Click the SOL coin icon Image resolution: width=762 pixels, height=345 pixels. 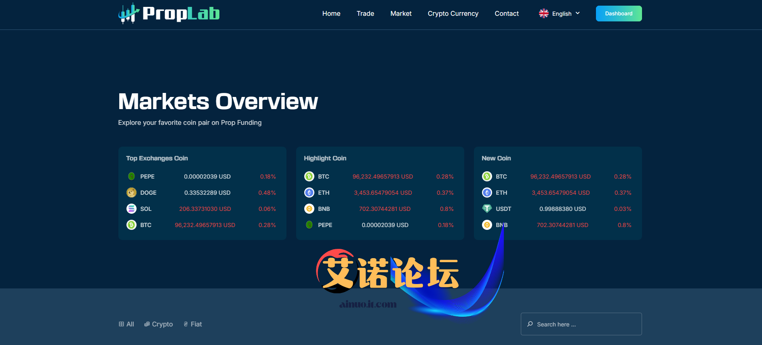point(131,209)
